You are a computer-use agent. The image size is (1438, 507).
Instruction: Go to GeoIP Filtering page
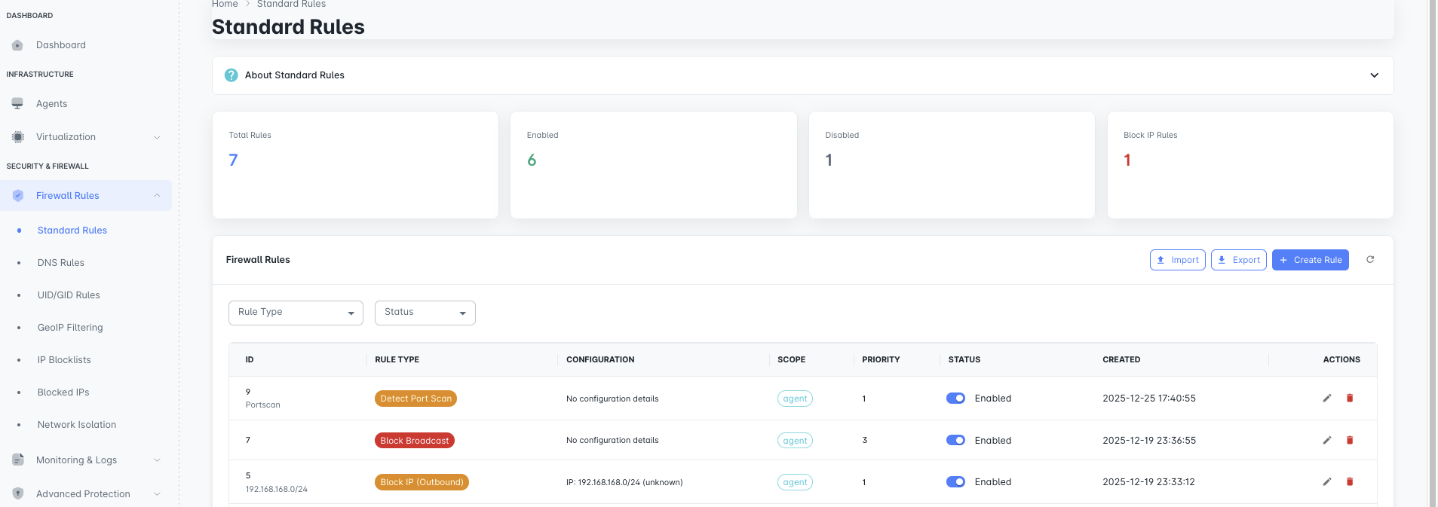click(70, 328)
